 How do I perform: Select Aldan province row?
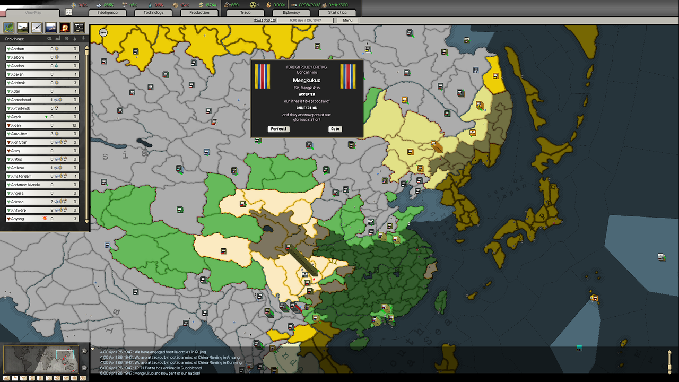click(42, 125)
